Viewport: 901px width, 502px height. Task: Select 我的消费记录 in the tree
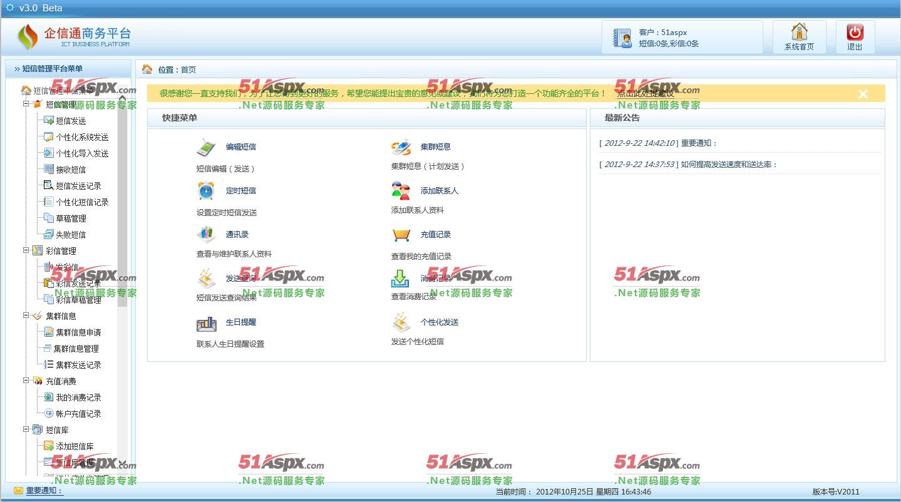(x=79, y=397)
